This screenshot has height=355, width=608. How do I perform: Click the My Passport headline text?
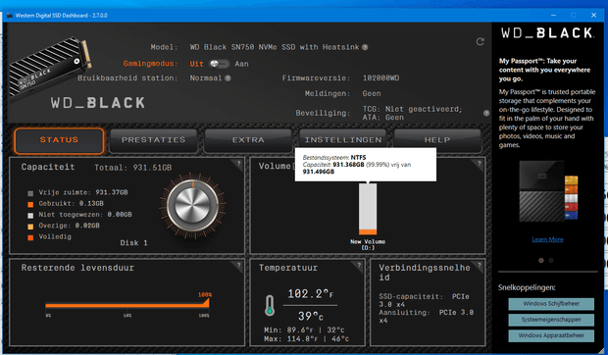pyautogui.click(x=544, y=70)
